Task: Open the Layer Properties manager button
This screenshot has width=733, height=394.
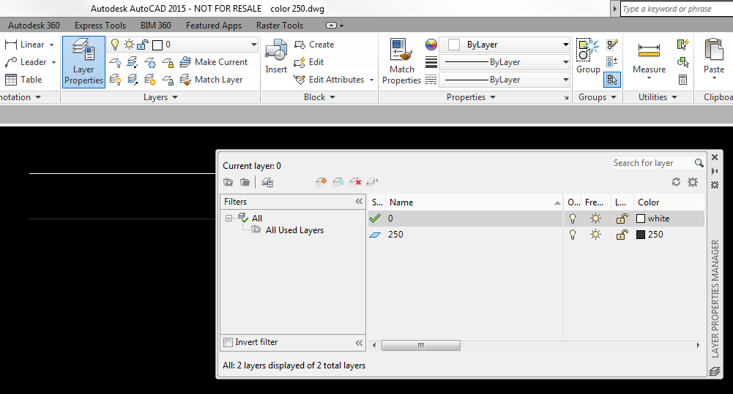Action: point(83,62)
